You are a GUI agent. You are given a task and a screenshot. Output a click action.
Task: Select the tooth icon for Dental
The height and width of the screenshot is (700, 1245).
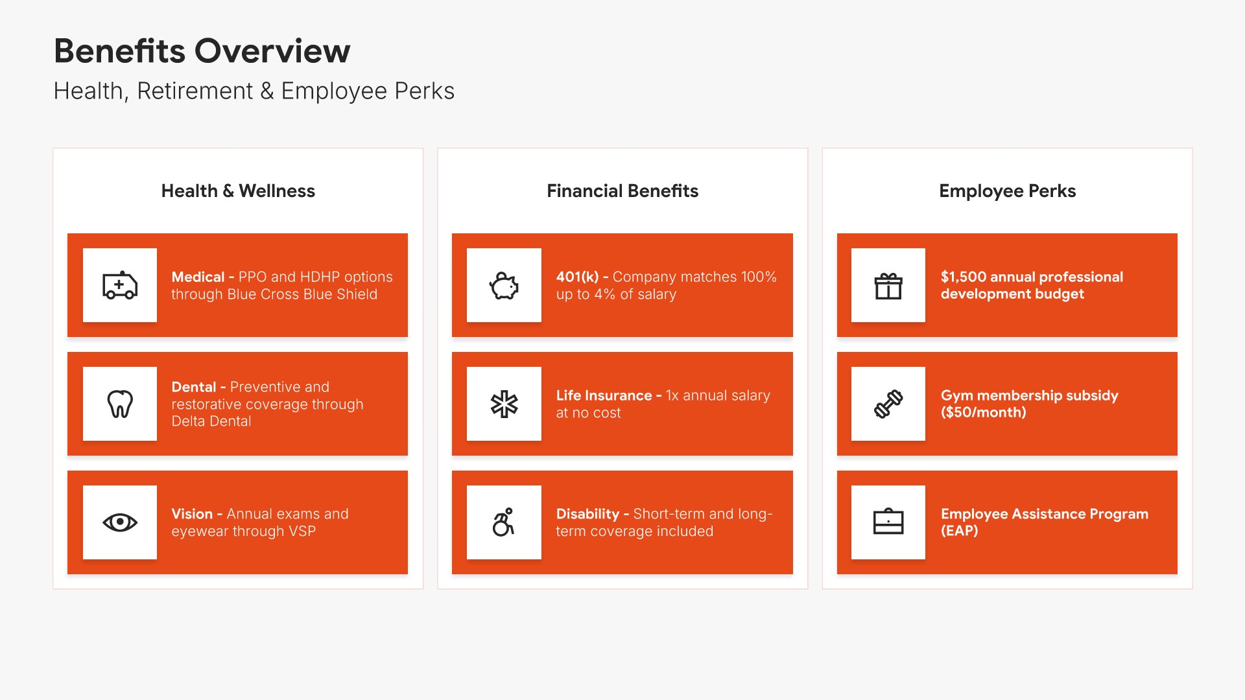120,404
